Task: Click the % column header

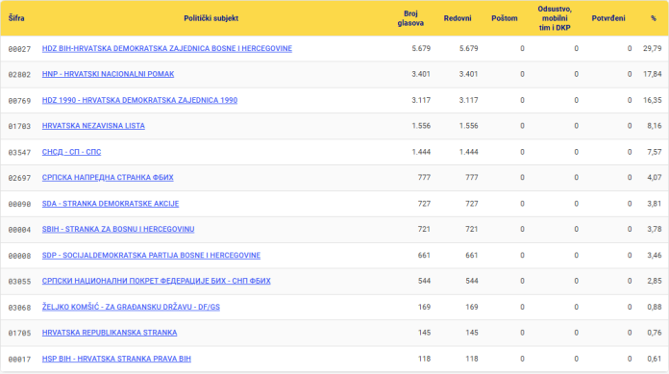Action: coord(654,18)
